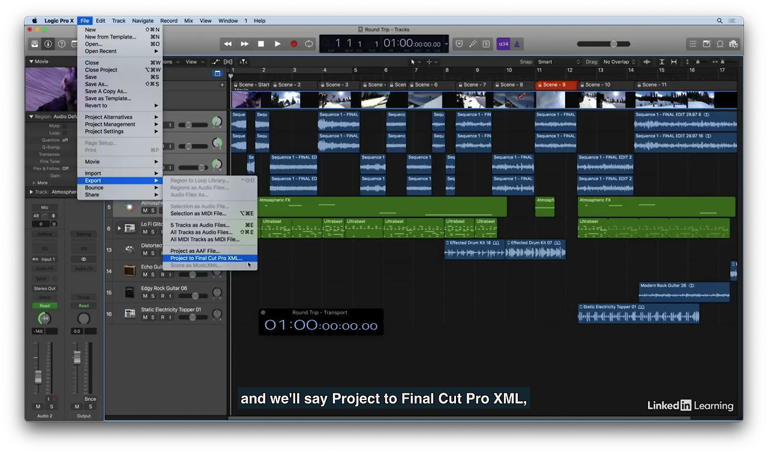Open Quick Help question mark icon
The image size is (768, 454).
click(x=61, y=44)
